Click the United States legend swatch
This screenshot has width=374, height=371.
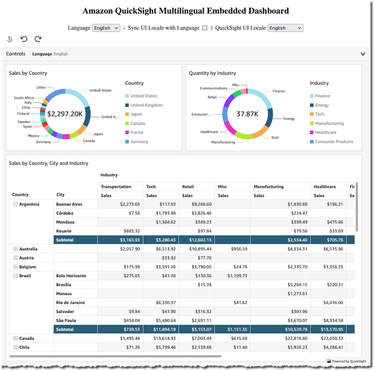(x=127, y=96)
